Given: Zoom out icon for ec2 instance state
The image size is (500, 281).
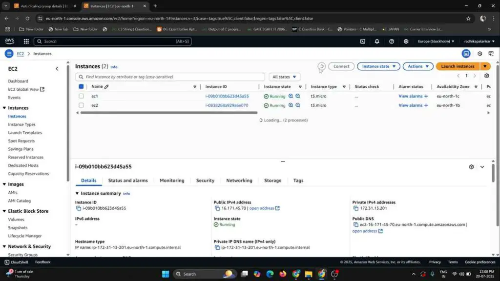Looking at the screenshot, I should (x=298, y=105).
